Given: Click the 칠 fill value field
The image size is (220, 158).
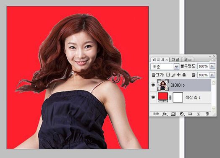Looking at the screenshot, I should click(203, 75).
